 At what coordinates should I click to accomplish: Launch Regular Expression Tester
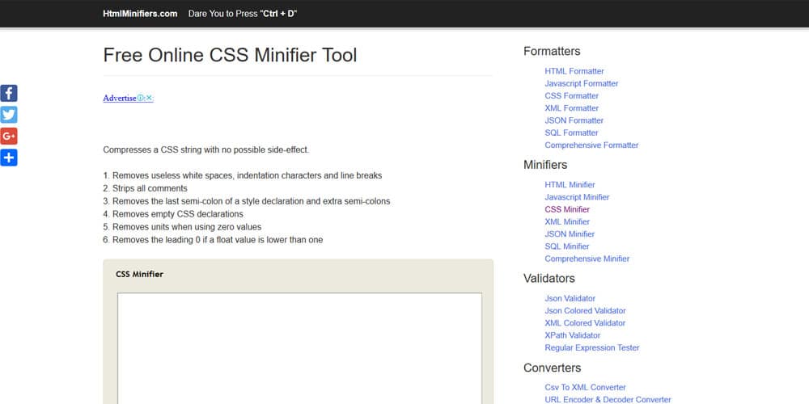tap(591, 348)
